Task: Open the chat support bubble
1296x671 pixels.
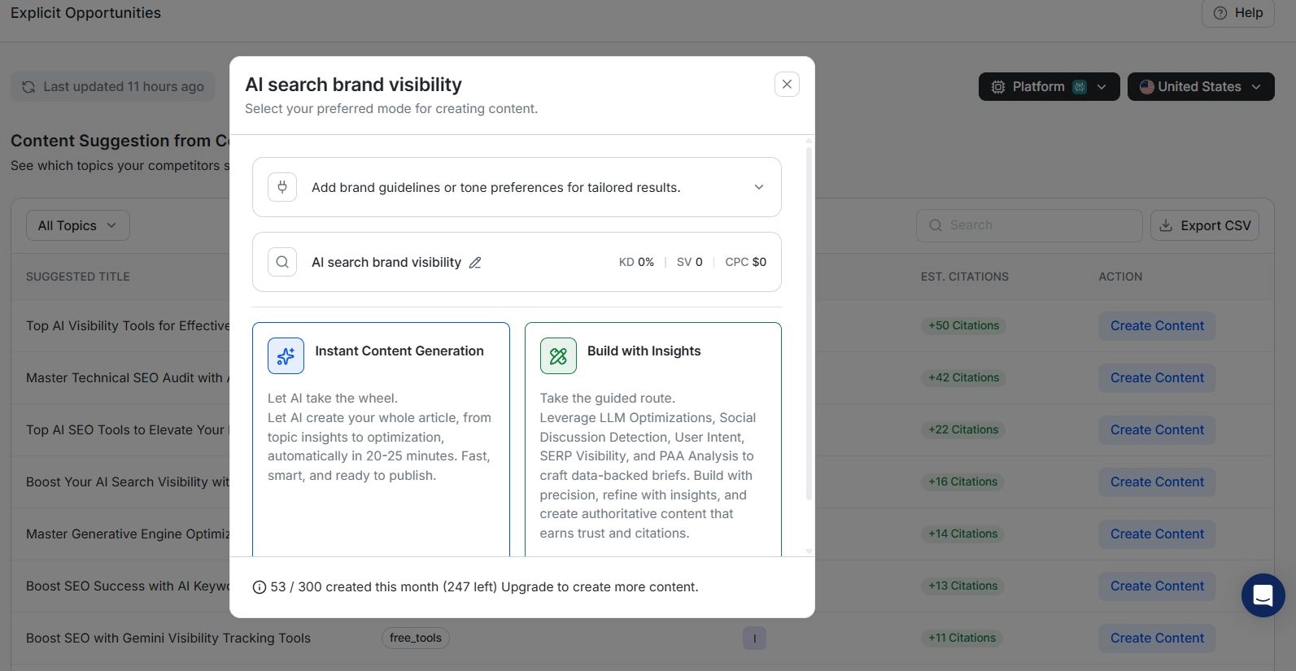Action: click(1263, 595)
